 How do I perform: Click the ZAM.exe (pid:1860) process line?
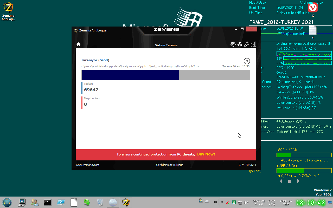pos(295,92)
